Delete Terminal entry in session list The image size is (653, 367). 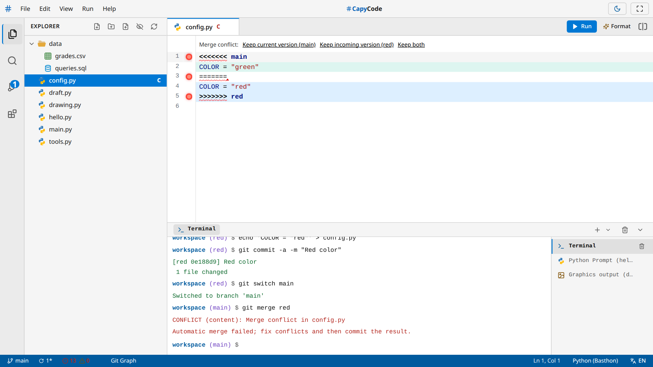click(x=642, y=246)
